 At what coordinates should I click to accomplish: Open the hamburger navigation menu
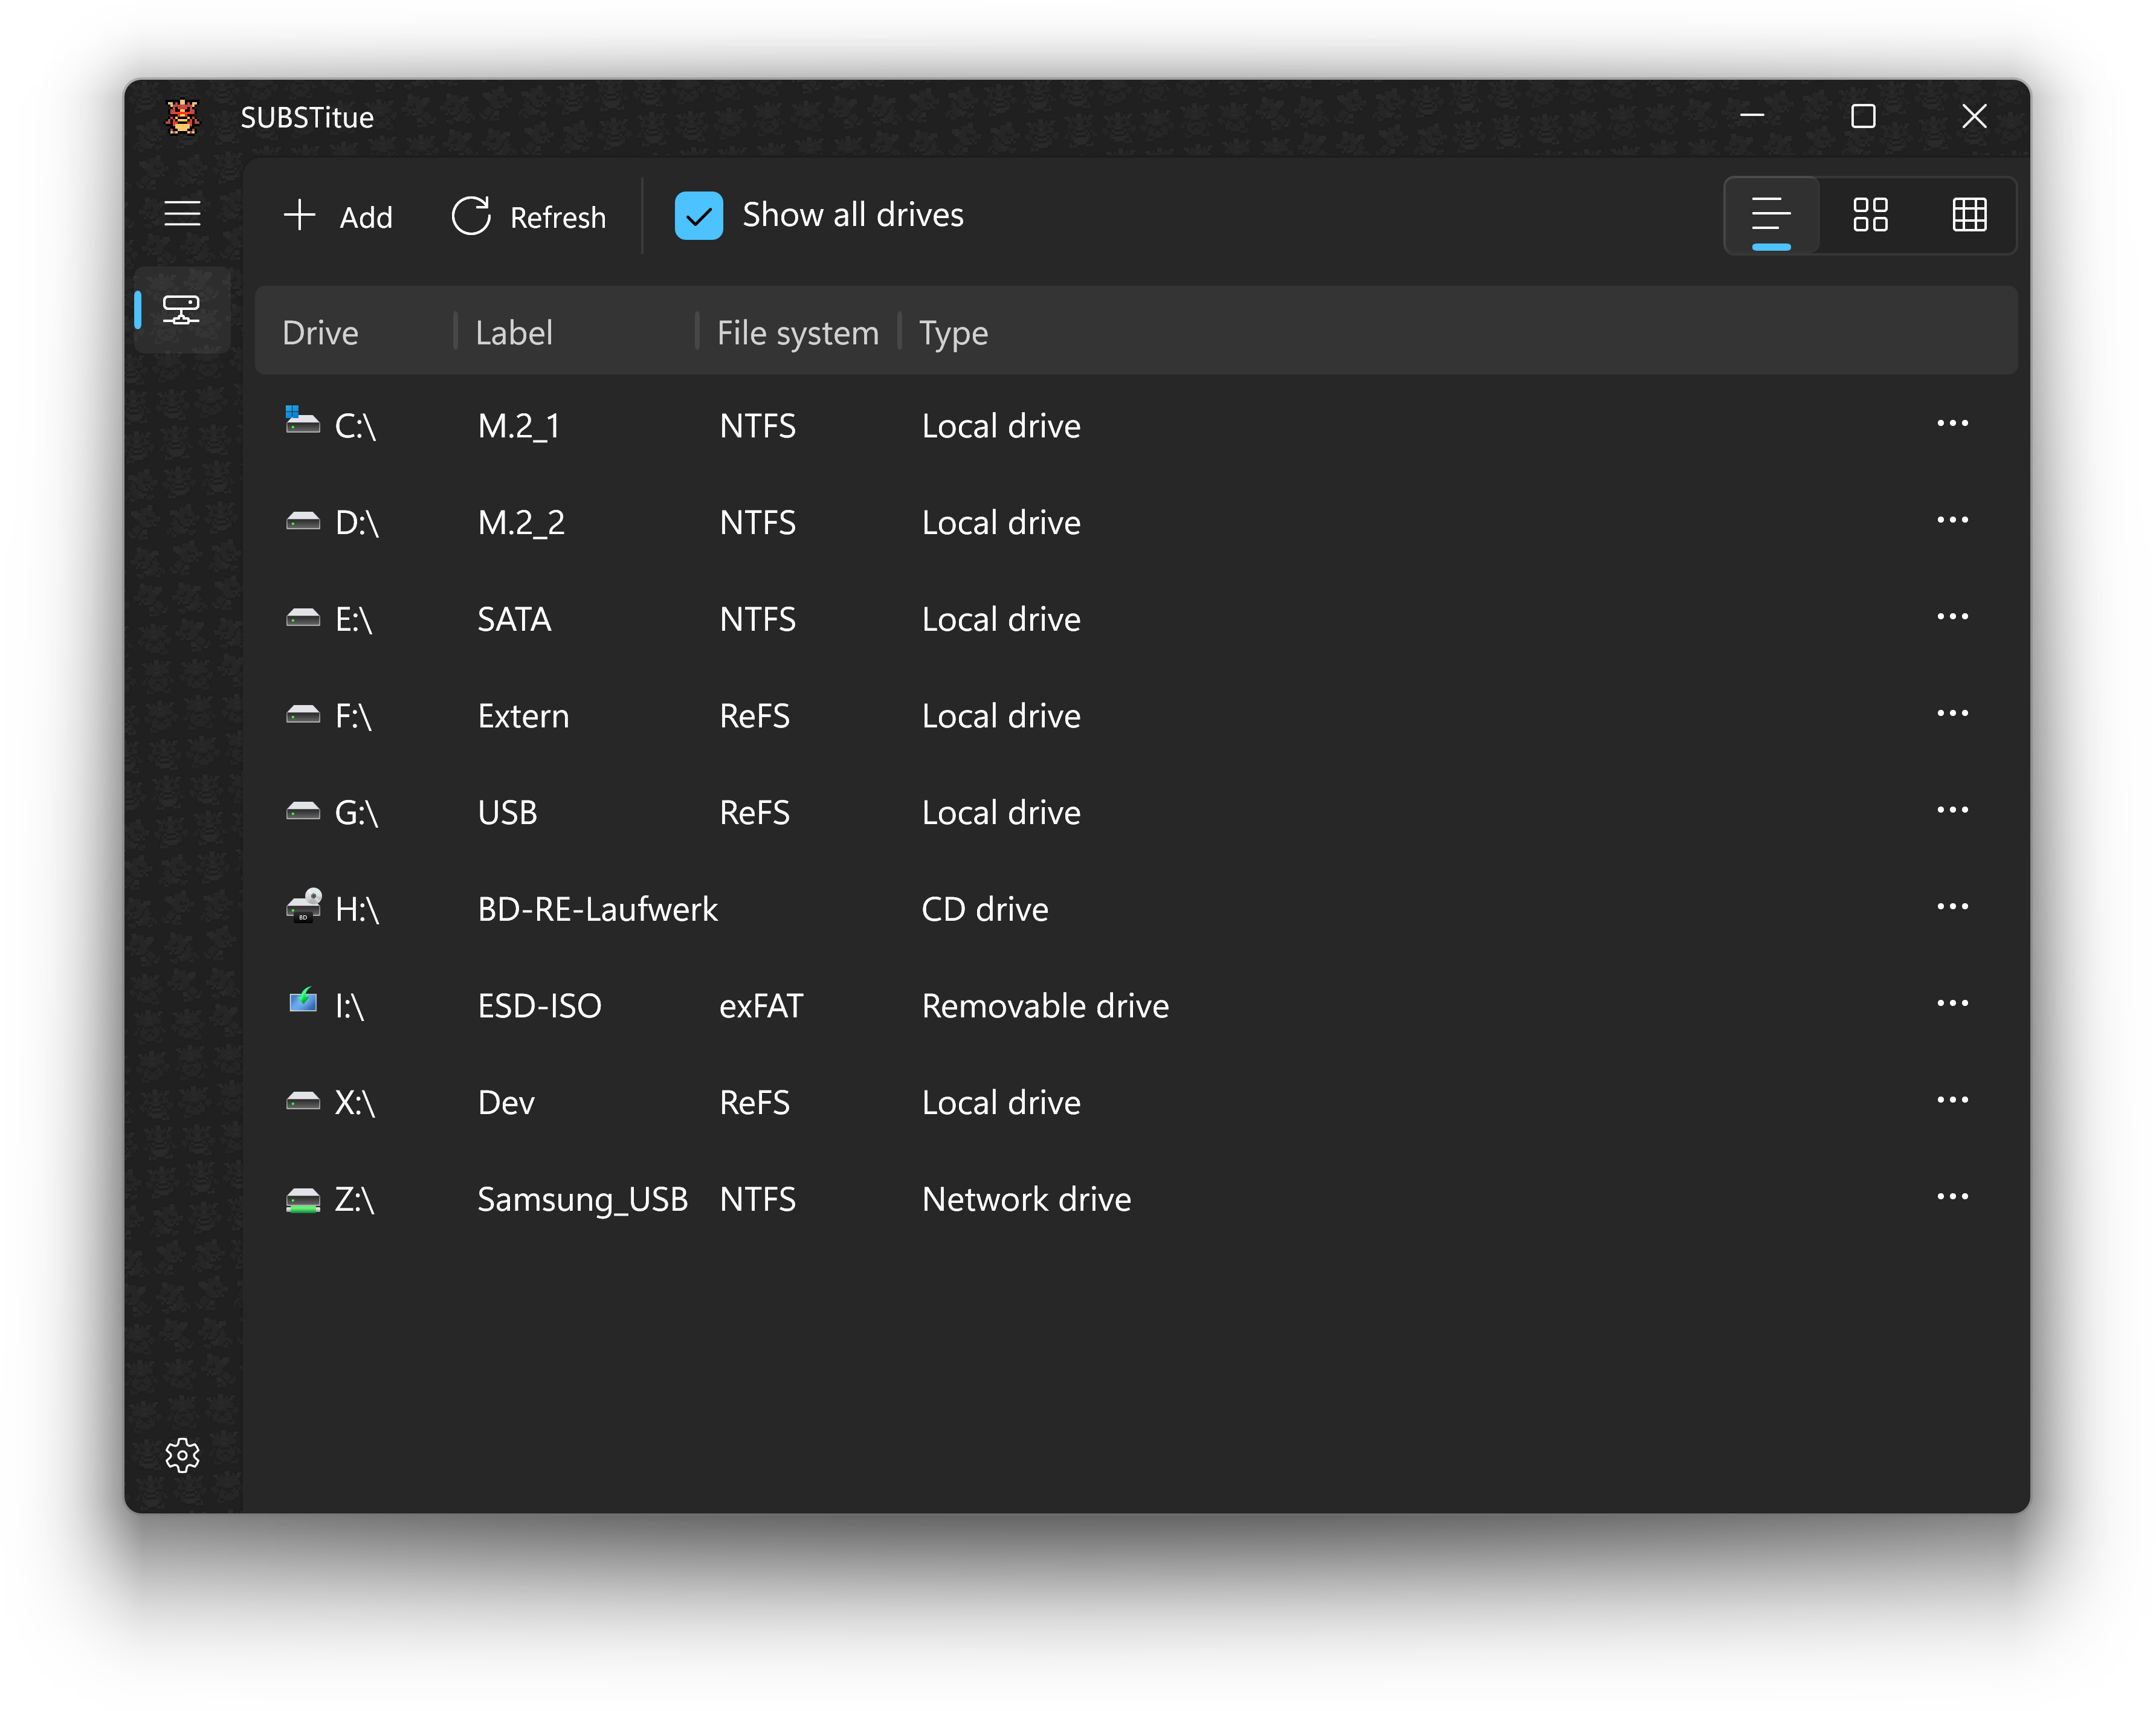click(x=182, y=214)
